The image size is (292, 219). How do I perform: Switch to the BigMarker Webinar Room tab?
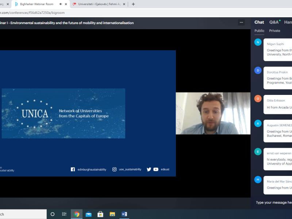click(x=36, y=4)
